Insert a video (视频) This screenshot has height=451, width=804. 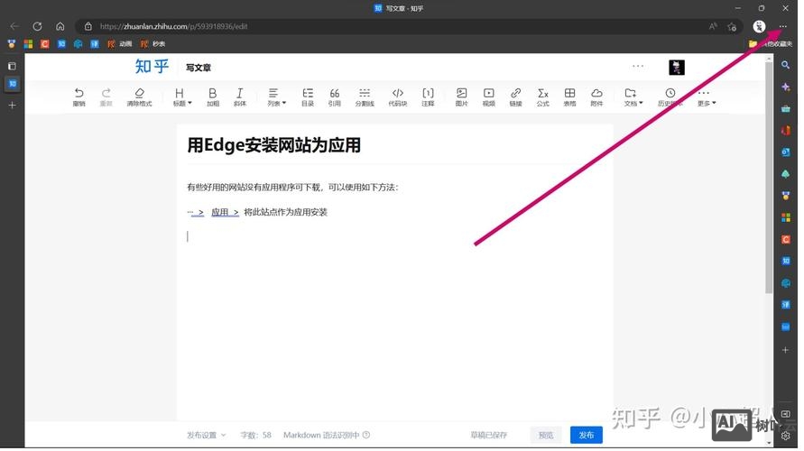click(489, 97)
